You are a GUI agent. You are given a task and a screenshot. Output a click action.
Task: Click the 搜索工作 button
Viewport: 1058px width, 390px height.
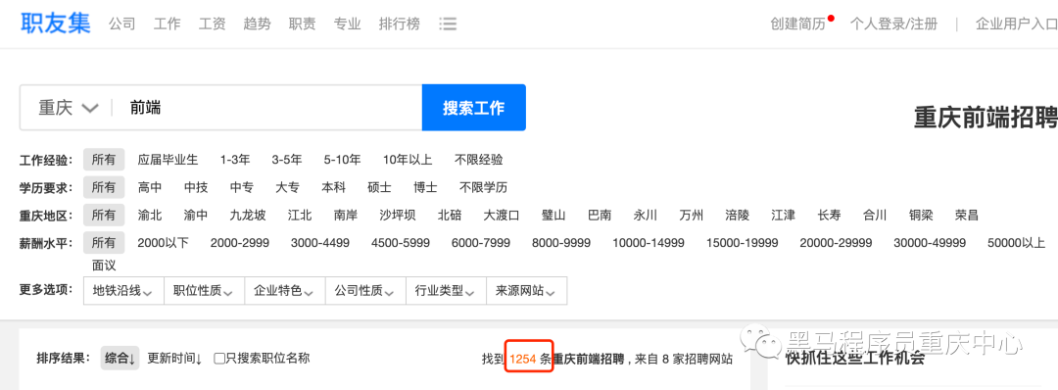[474, 108]
